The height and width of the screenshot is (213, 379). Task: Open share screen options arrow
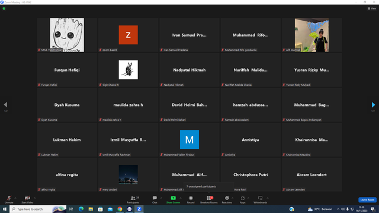tap(180, 198)
